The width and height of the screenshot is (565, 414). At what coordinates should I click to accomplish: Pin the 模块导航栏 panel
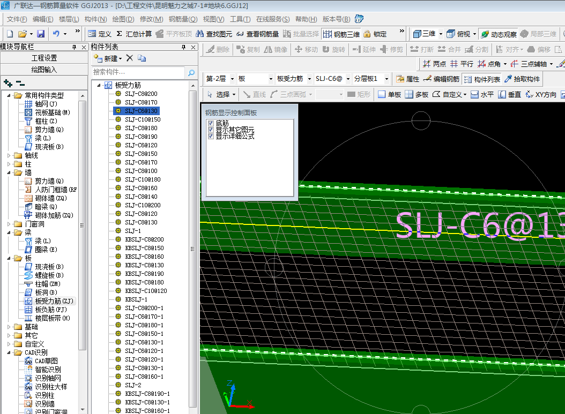point(74,47)
